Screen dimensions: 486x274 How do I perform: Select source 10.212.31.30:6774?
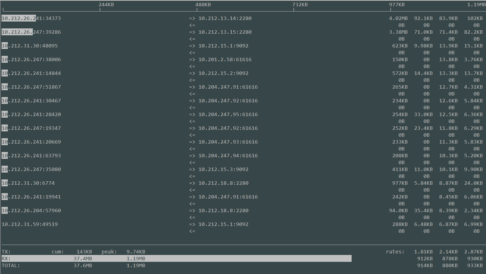pyautogui.click(x=28, y=183)
